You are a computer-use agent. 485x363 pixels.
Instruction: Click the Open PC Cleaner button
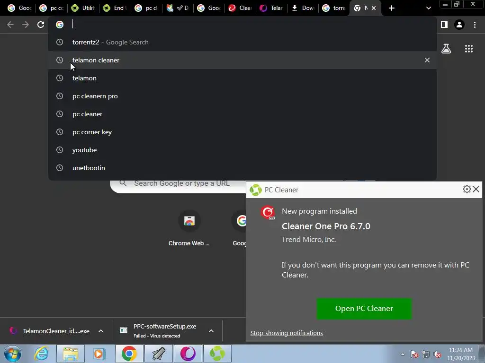[x=364, y=308]
